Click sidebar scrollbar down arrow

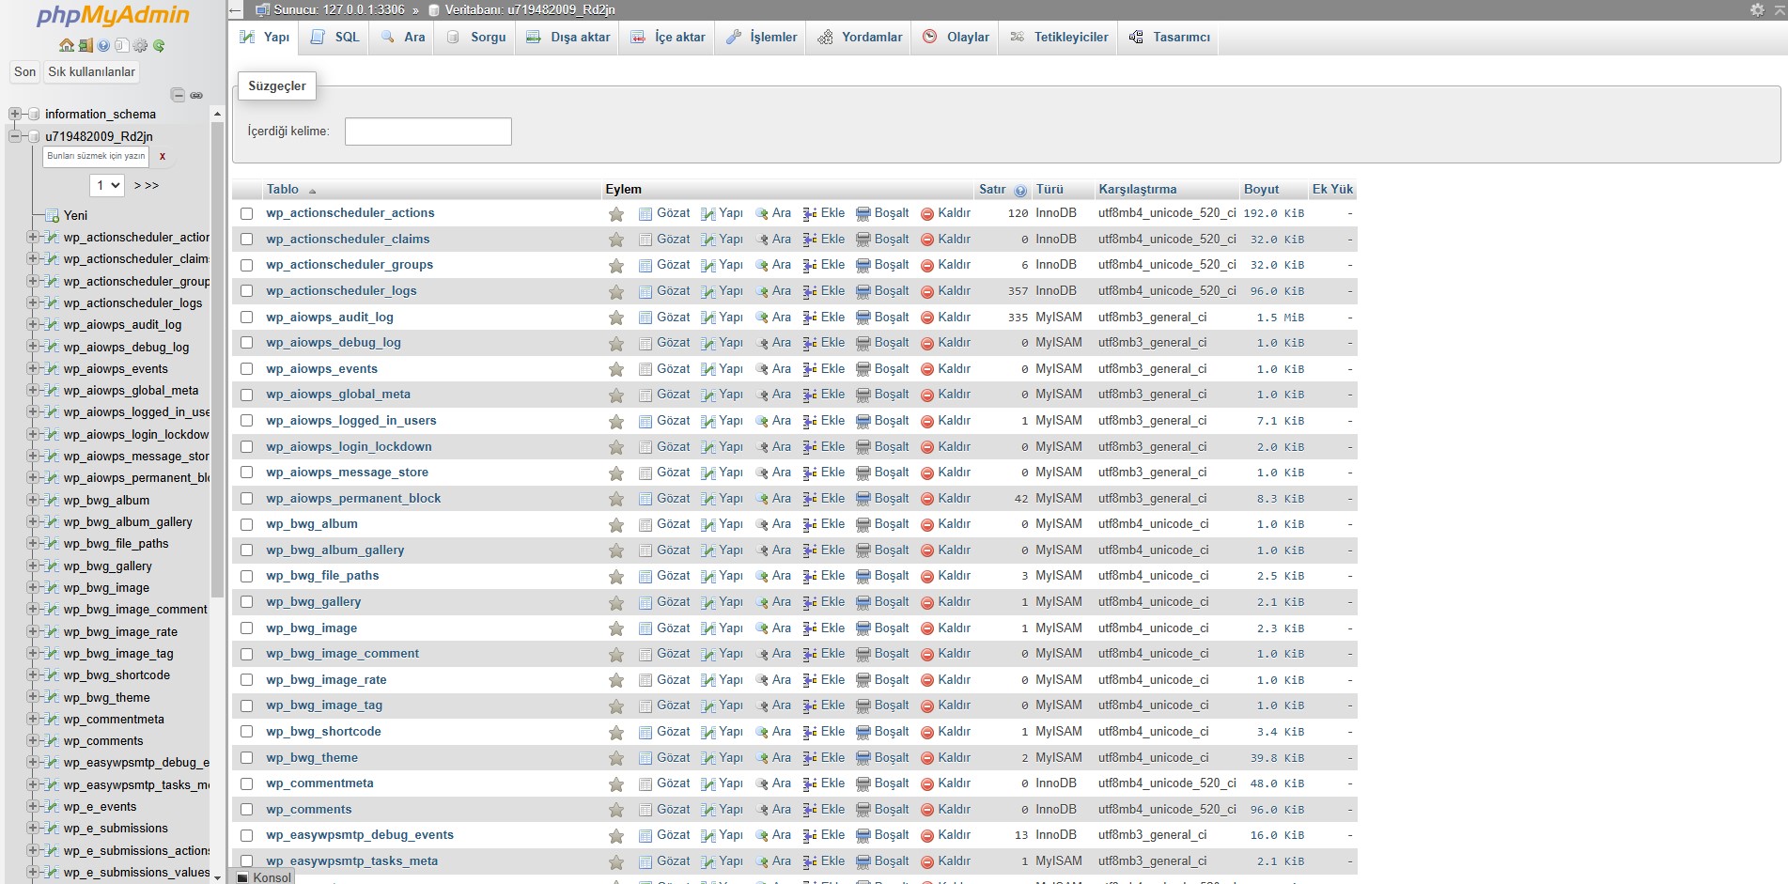(218, 877)
